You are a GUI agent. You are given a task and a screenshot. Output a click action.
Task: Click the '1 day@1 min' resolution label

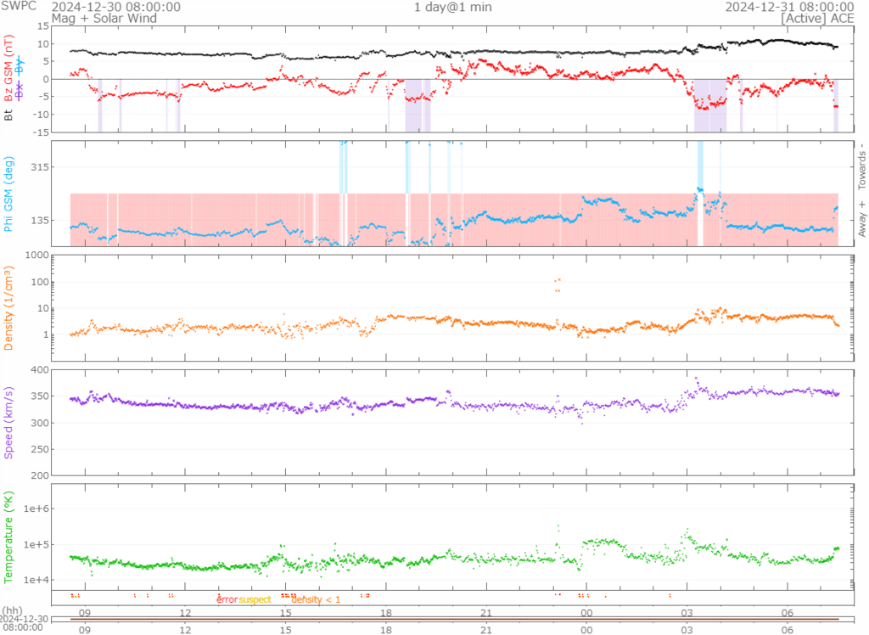pyautogui.click(x=453, y=7)
